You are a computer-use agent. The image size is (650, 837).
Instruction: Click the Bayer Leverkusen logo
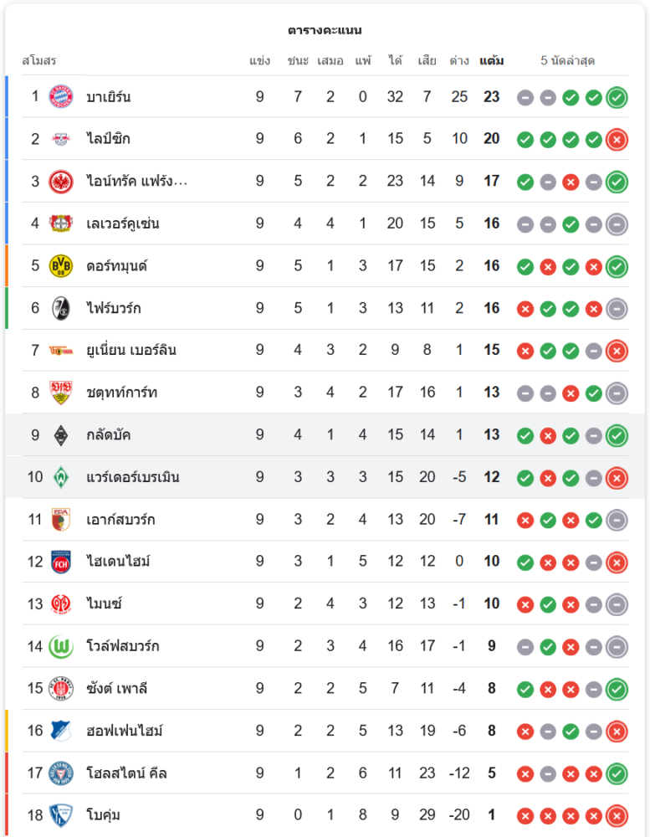pyautogui.click(x=60, y=223)
